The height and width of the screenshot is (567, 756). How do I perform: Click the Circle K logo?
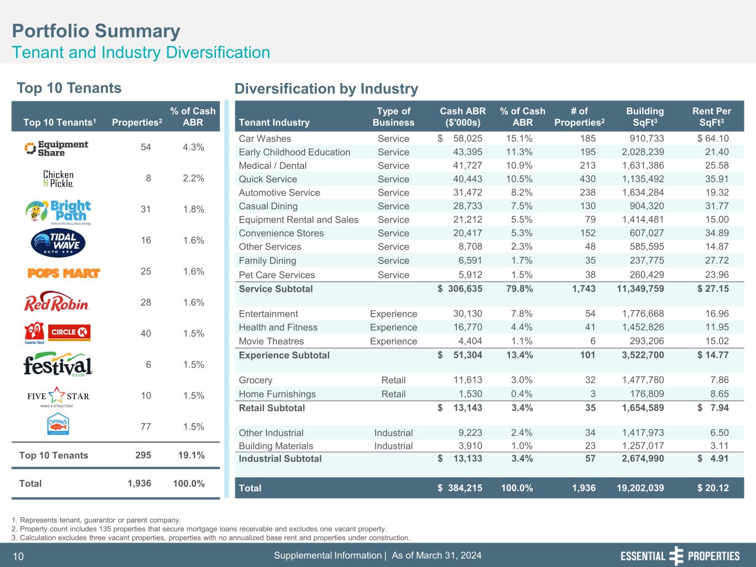[x=69, y=332]
